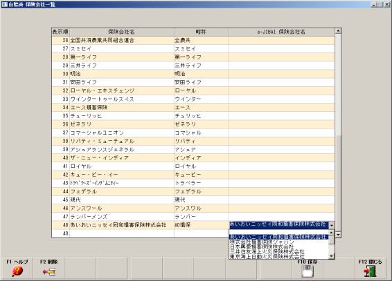Choose 日本興亜損害保険株式会社 in the dropdown list
This screenshot has width=392, height=281.
tap(262, 246)
